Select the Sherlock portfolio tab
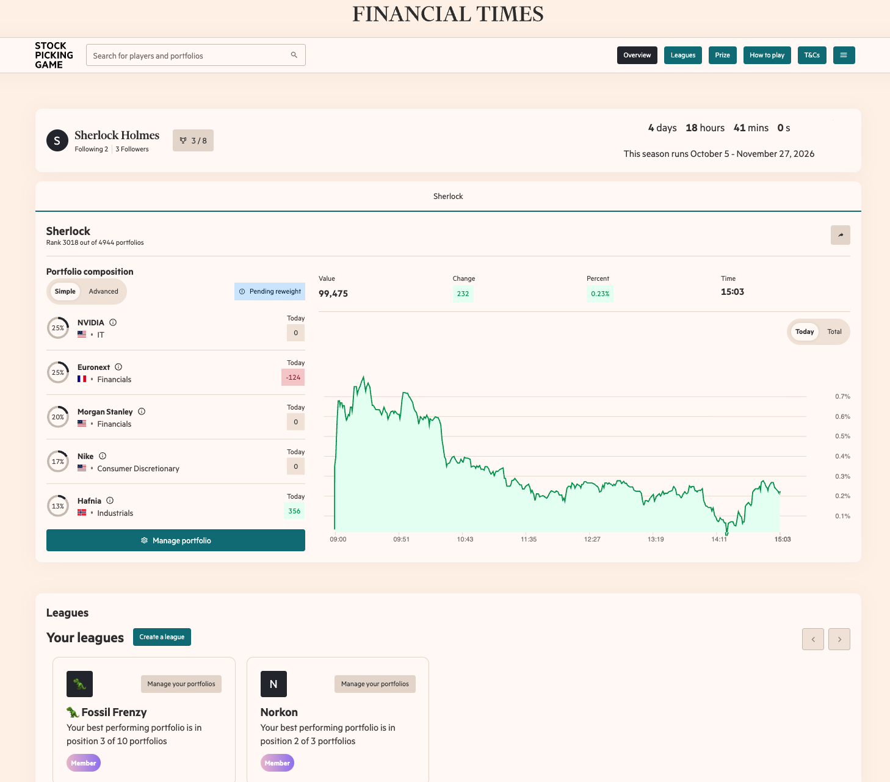The width and height of the screenshot is (890, 782). [x=448, y=196]
